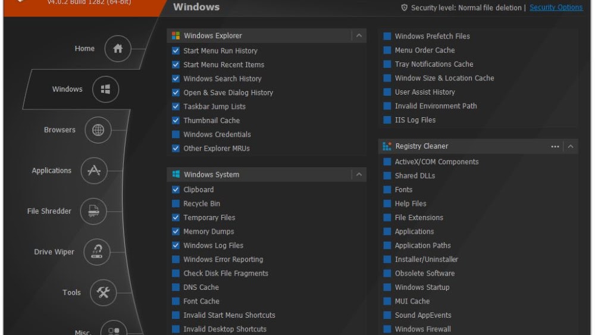Enable Windows Prefetch Files checkbox

click(x=387, y=36)
